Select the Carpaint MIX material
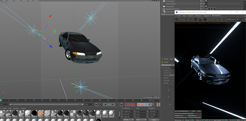This screenshot has width=246, height=121. point(92,113)
